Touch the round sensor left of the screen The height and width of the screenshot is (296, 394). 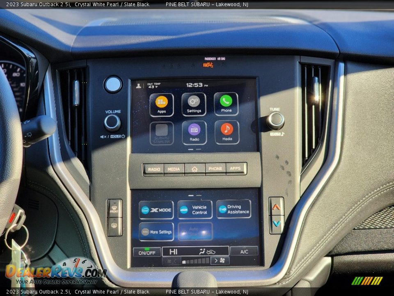pos(113,85)
